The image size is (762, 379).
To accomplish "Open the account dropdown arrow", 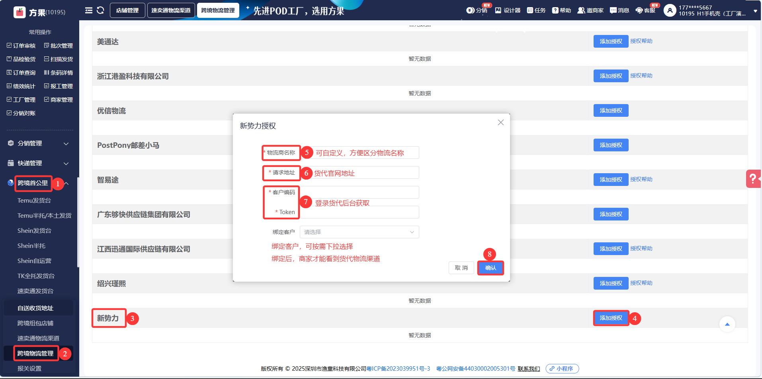I will (x=755, y=11).
